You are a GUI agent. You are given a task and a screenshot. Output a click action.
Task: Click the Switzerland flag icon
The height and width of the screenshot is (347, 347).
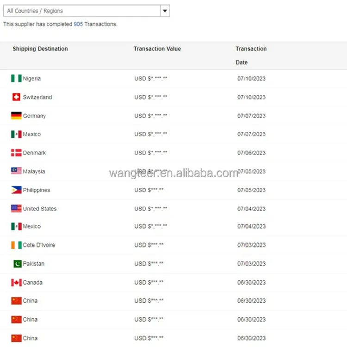[x=16, y=97]
